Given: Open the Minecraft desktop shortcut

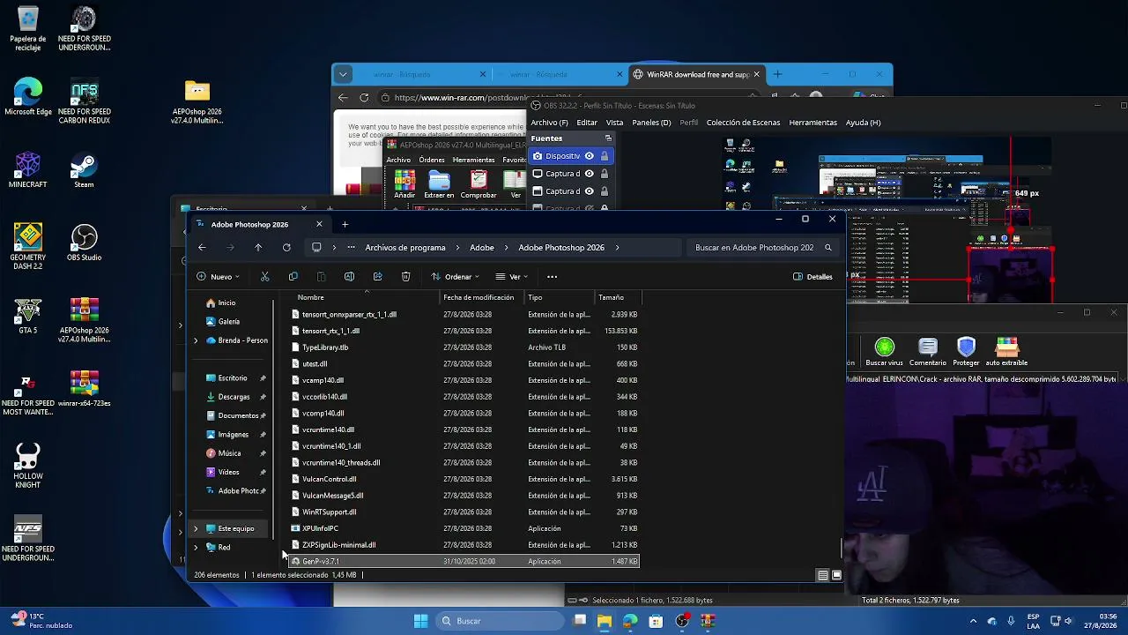Looking at the screenshot, I should point(27,170).
